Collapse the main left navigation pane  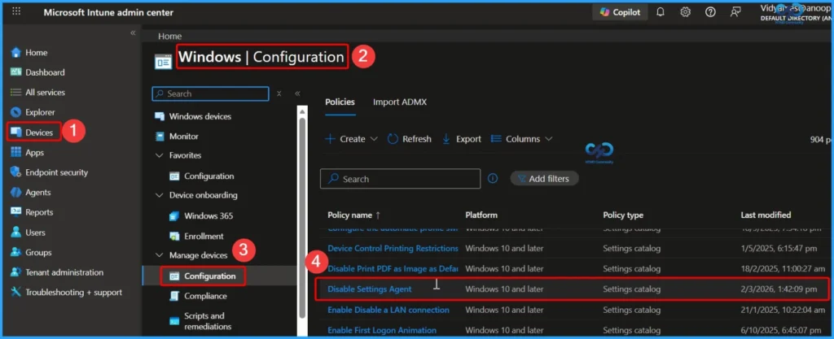click(133, 33)
